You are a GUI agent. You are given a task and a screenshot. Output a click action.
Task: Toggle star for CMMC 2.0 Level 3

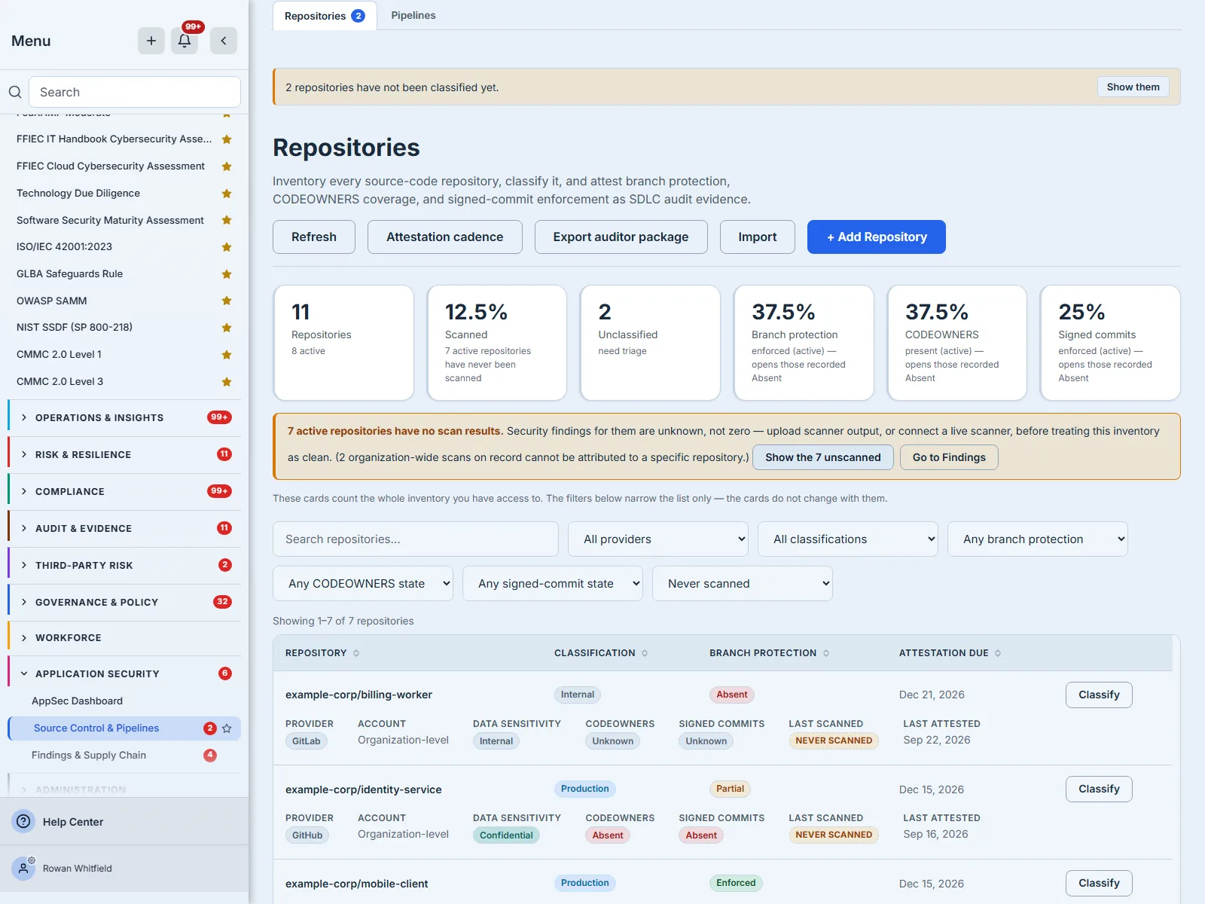point(227,382)
